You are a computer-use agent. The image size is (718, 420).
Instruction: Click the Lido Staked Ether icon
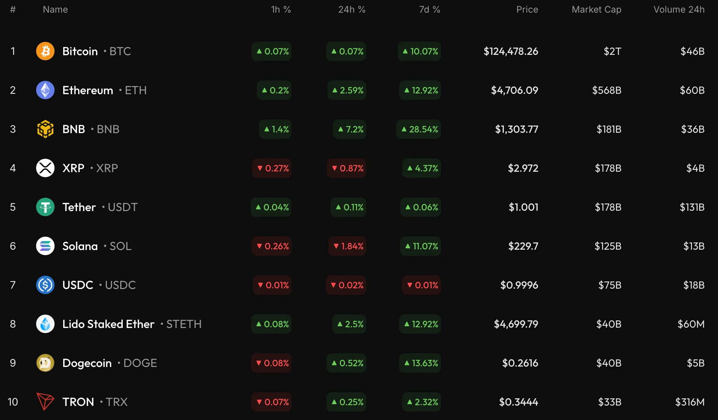click(x=45, y=324)
